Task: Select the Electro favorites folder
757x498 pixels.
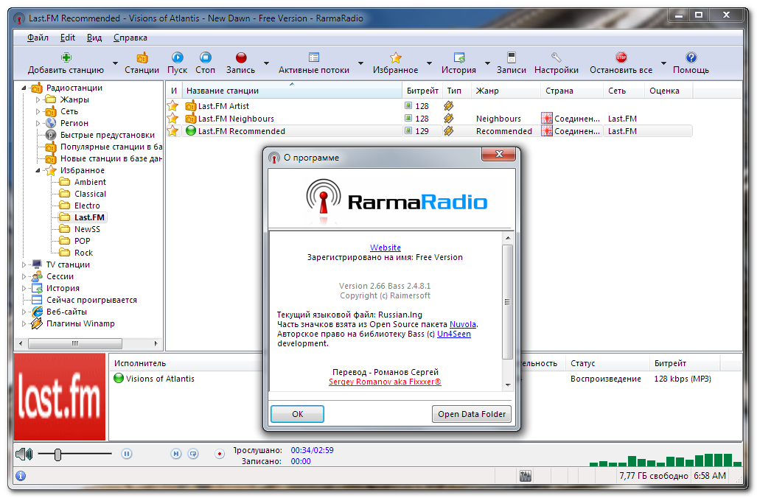Action: [87, 206]
